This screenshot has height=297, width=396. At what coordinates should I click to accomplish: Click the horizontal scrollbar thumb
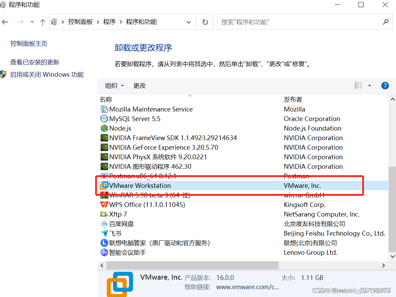point(192,265)
